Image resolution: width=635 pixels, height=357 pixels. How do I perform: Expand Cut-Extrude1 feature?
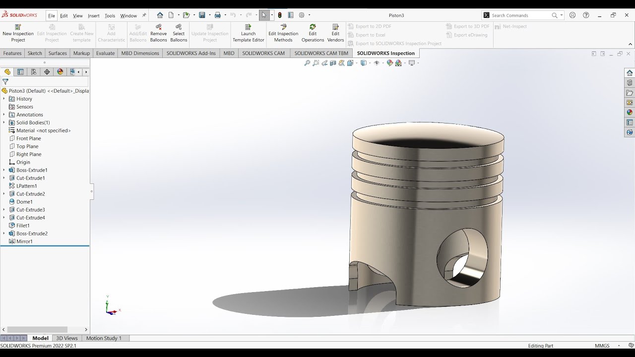click(4, 178)
